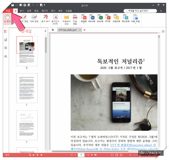Click the redo arrow icon
169x160 pixels.
point(37,5)
